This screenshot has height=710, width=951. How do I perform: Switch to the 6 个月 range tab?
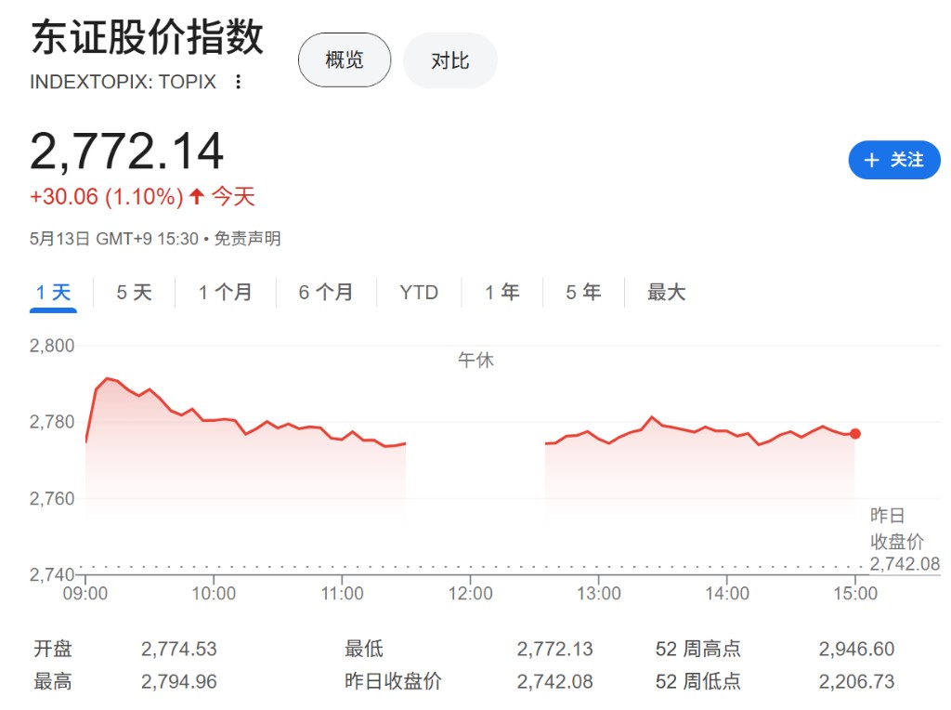coord(326,293)
